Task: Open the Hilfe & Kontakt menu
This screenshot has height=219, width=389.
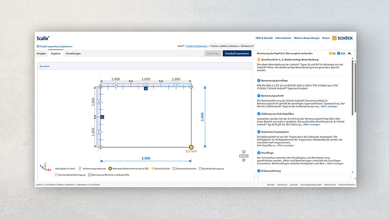Action: click(x=264, y=38)
